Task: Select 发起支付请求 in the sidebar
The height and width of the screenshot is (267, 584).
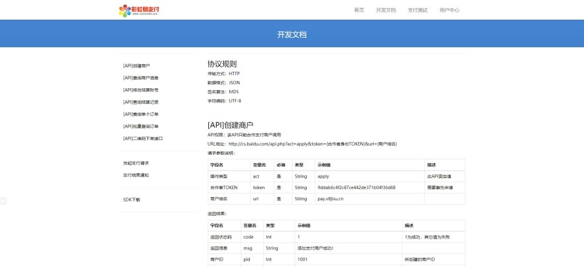Action: 136,163
